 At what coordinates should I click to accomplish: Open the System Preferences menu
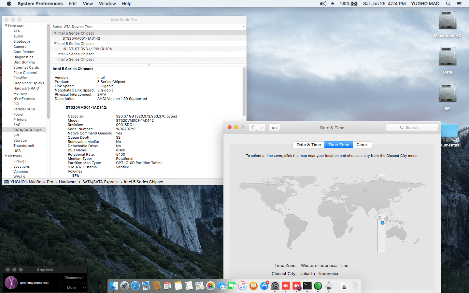(x=40, y=4)
